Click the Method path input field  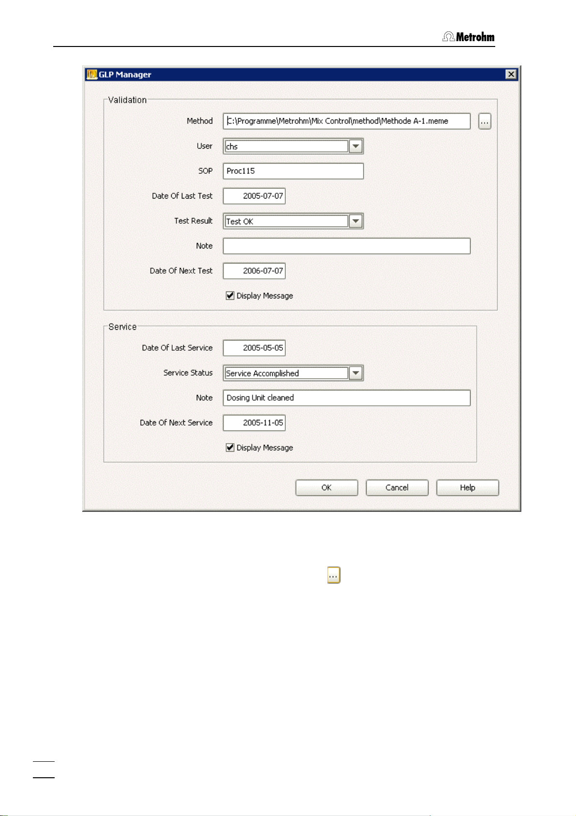click(346, 121)
